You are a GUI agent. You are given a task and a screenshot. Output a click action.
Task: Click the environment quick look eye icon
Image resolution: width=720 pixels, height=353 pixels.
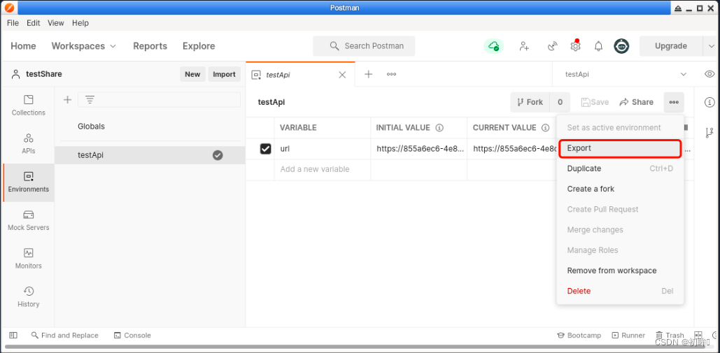[x=710, y=74]
